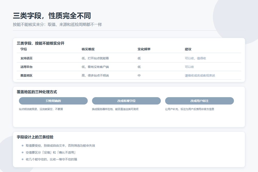
Task: Click the subtitle starting with 按能不能核实来分
Action: 58,25
